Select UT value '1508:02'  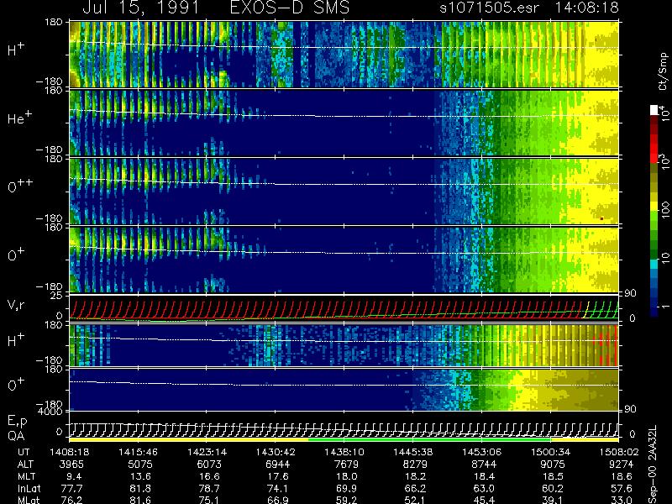coord(619,452)
